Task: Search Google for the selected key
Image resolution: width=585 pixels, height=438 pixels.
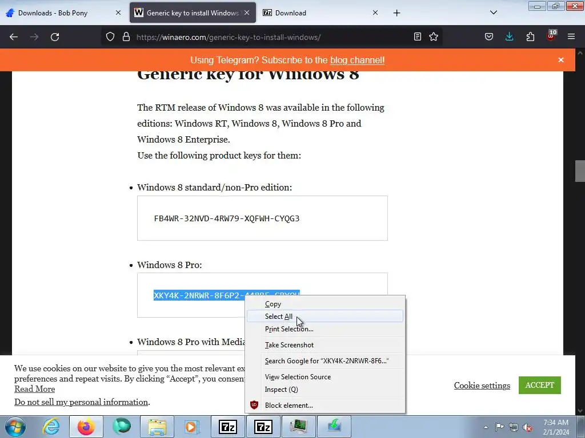Action: click(x=325, y=361)
